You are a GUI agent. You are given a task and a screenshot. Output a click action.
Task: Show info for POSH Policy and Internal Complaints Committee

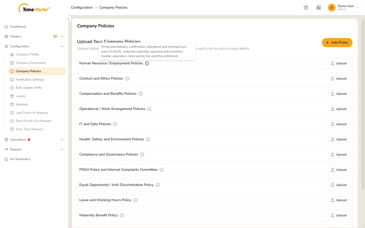[x=161, y=170]
